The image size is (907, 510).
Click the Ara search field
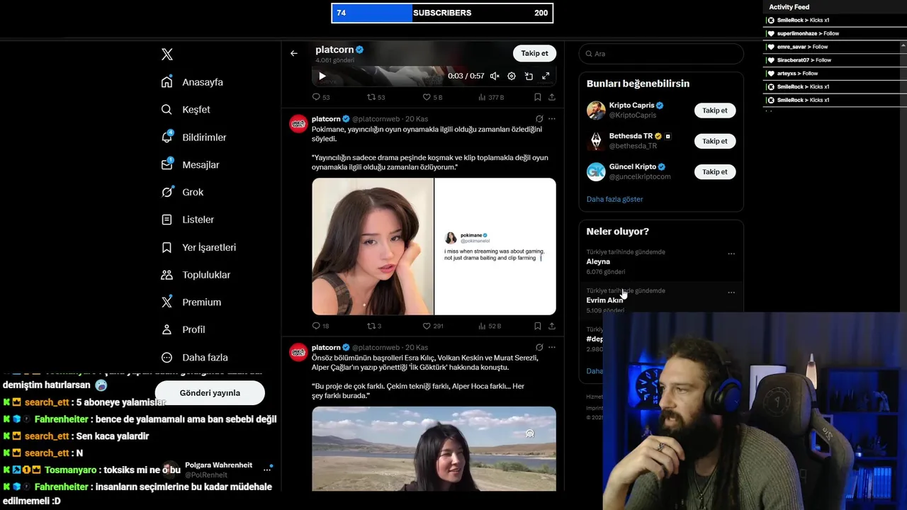point(661,54)
